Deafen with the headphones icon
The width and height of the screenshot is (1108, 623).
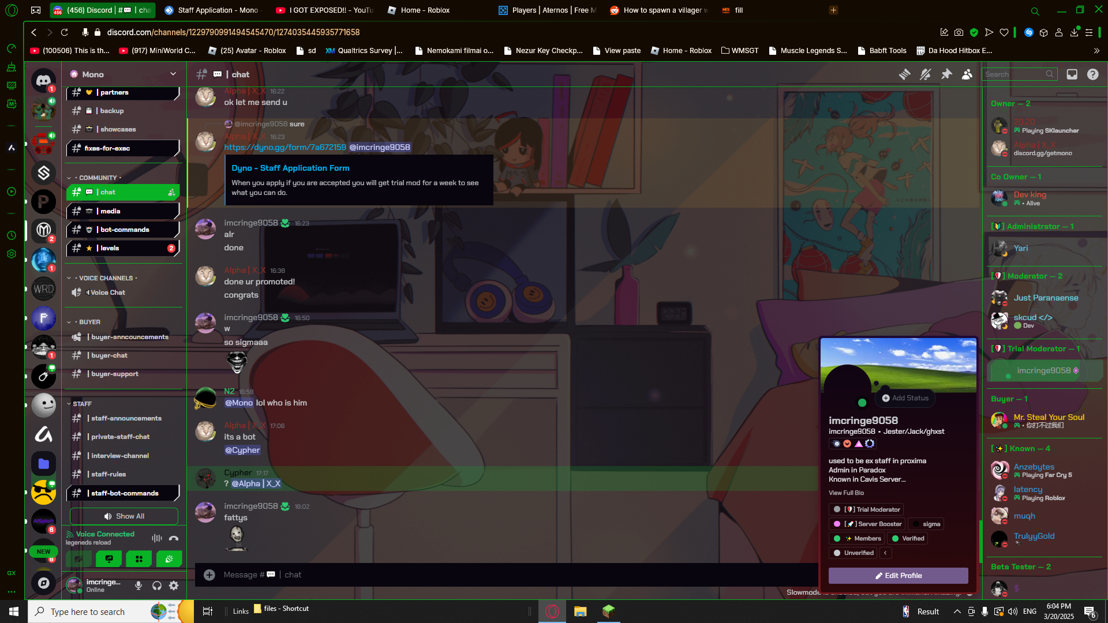coord(156,586)
